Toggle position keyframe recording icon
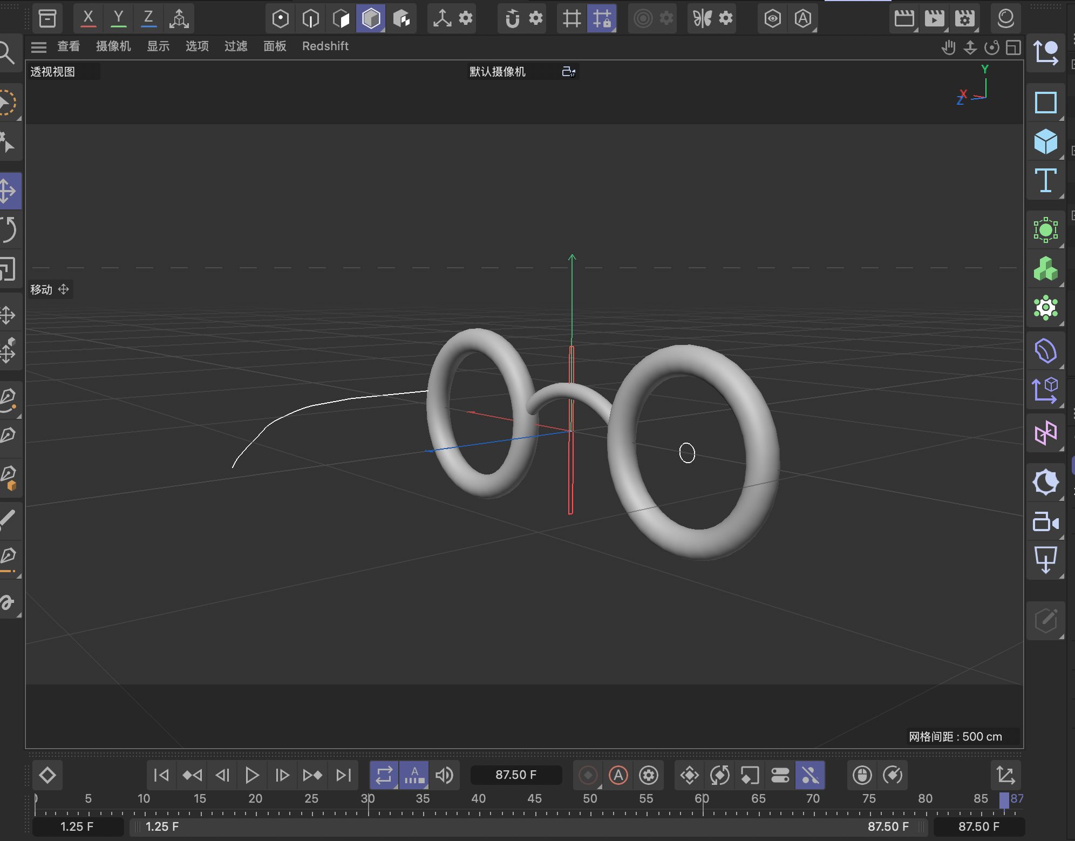The height and width of the screenshot is (841, 1075). pos(689,775)
